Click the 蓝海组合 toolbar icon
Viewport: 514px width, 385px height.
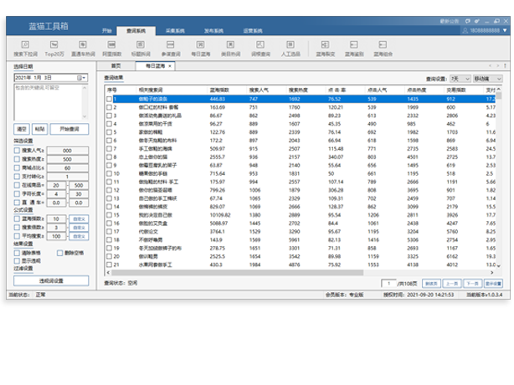point(382,44)
